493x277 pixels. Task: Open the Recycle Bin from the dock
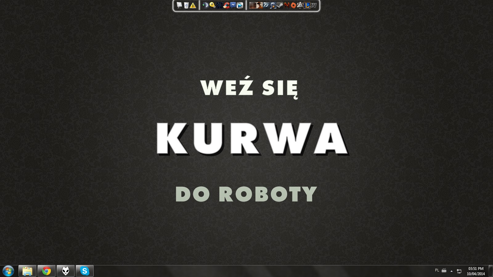click(186, 5)
